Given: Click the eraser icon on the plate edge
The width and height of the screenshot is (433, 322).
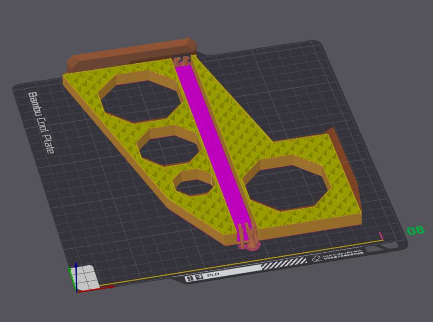Looking at the screenshot, I should point(316,259).
